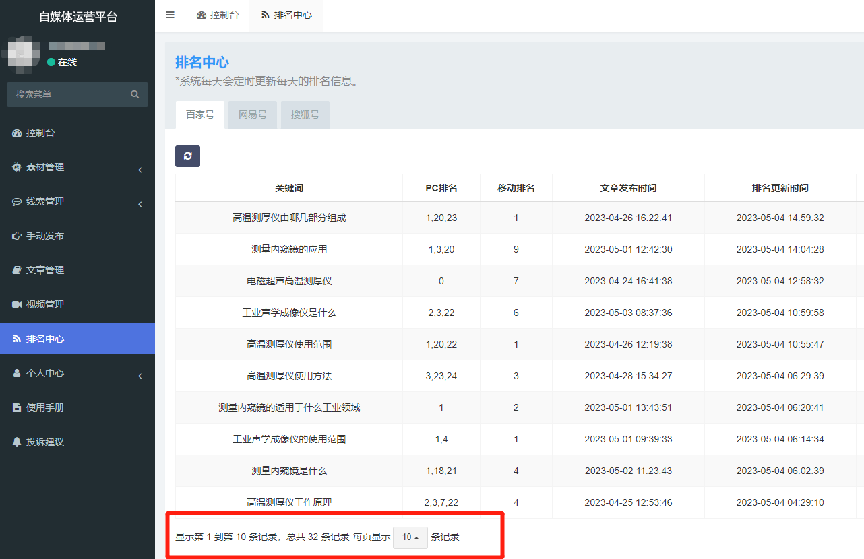Switch to the 搜狐号 tab
The width and height of the screenshot is (864, 559).
(305, 114)
